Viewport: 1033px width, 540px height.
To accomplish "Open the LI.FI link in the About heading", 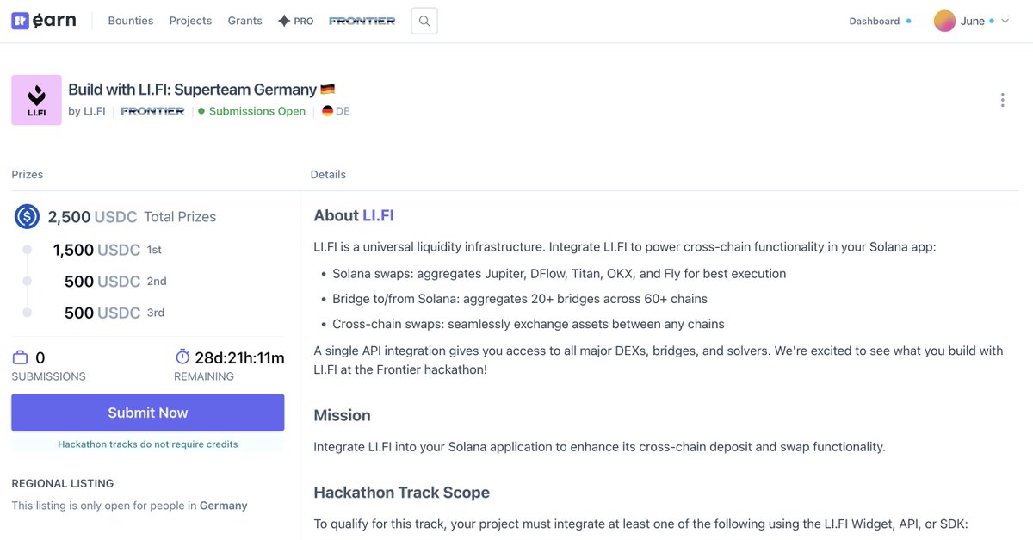I will tap(380, 215).
